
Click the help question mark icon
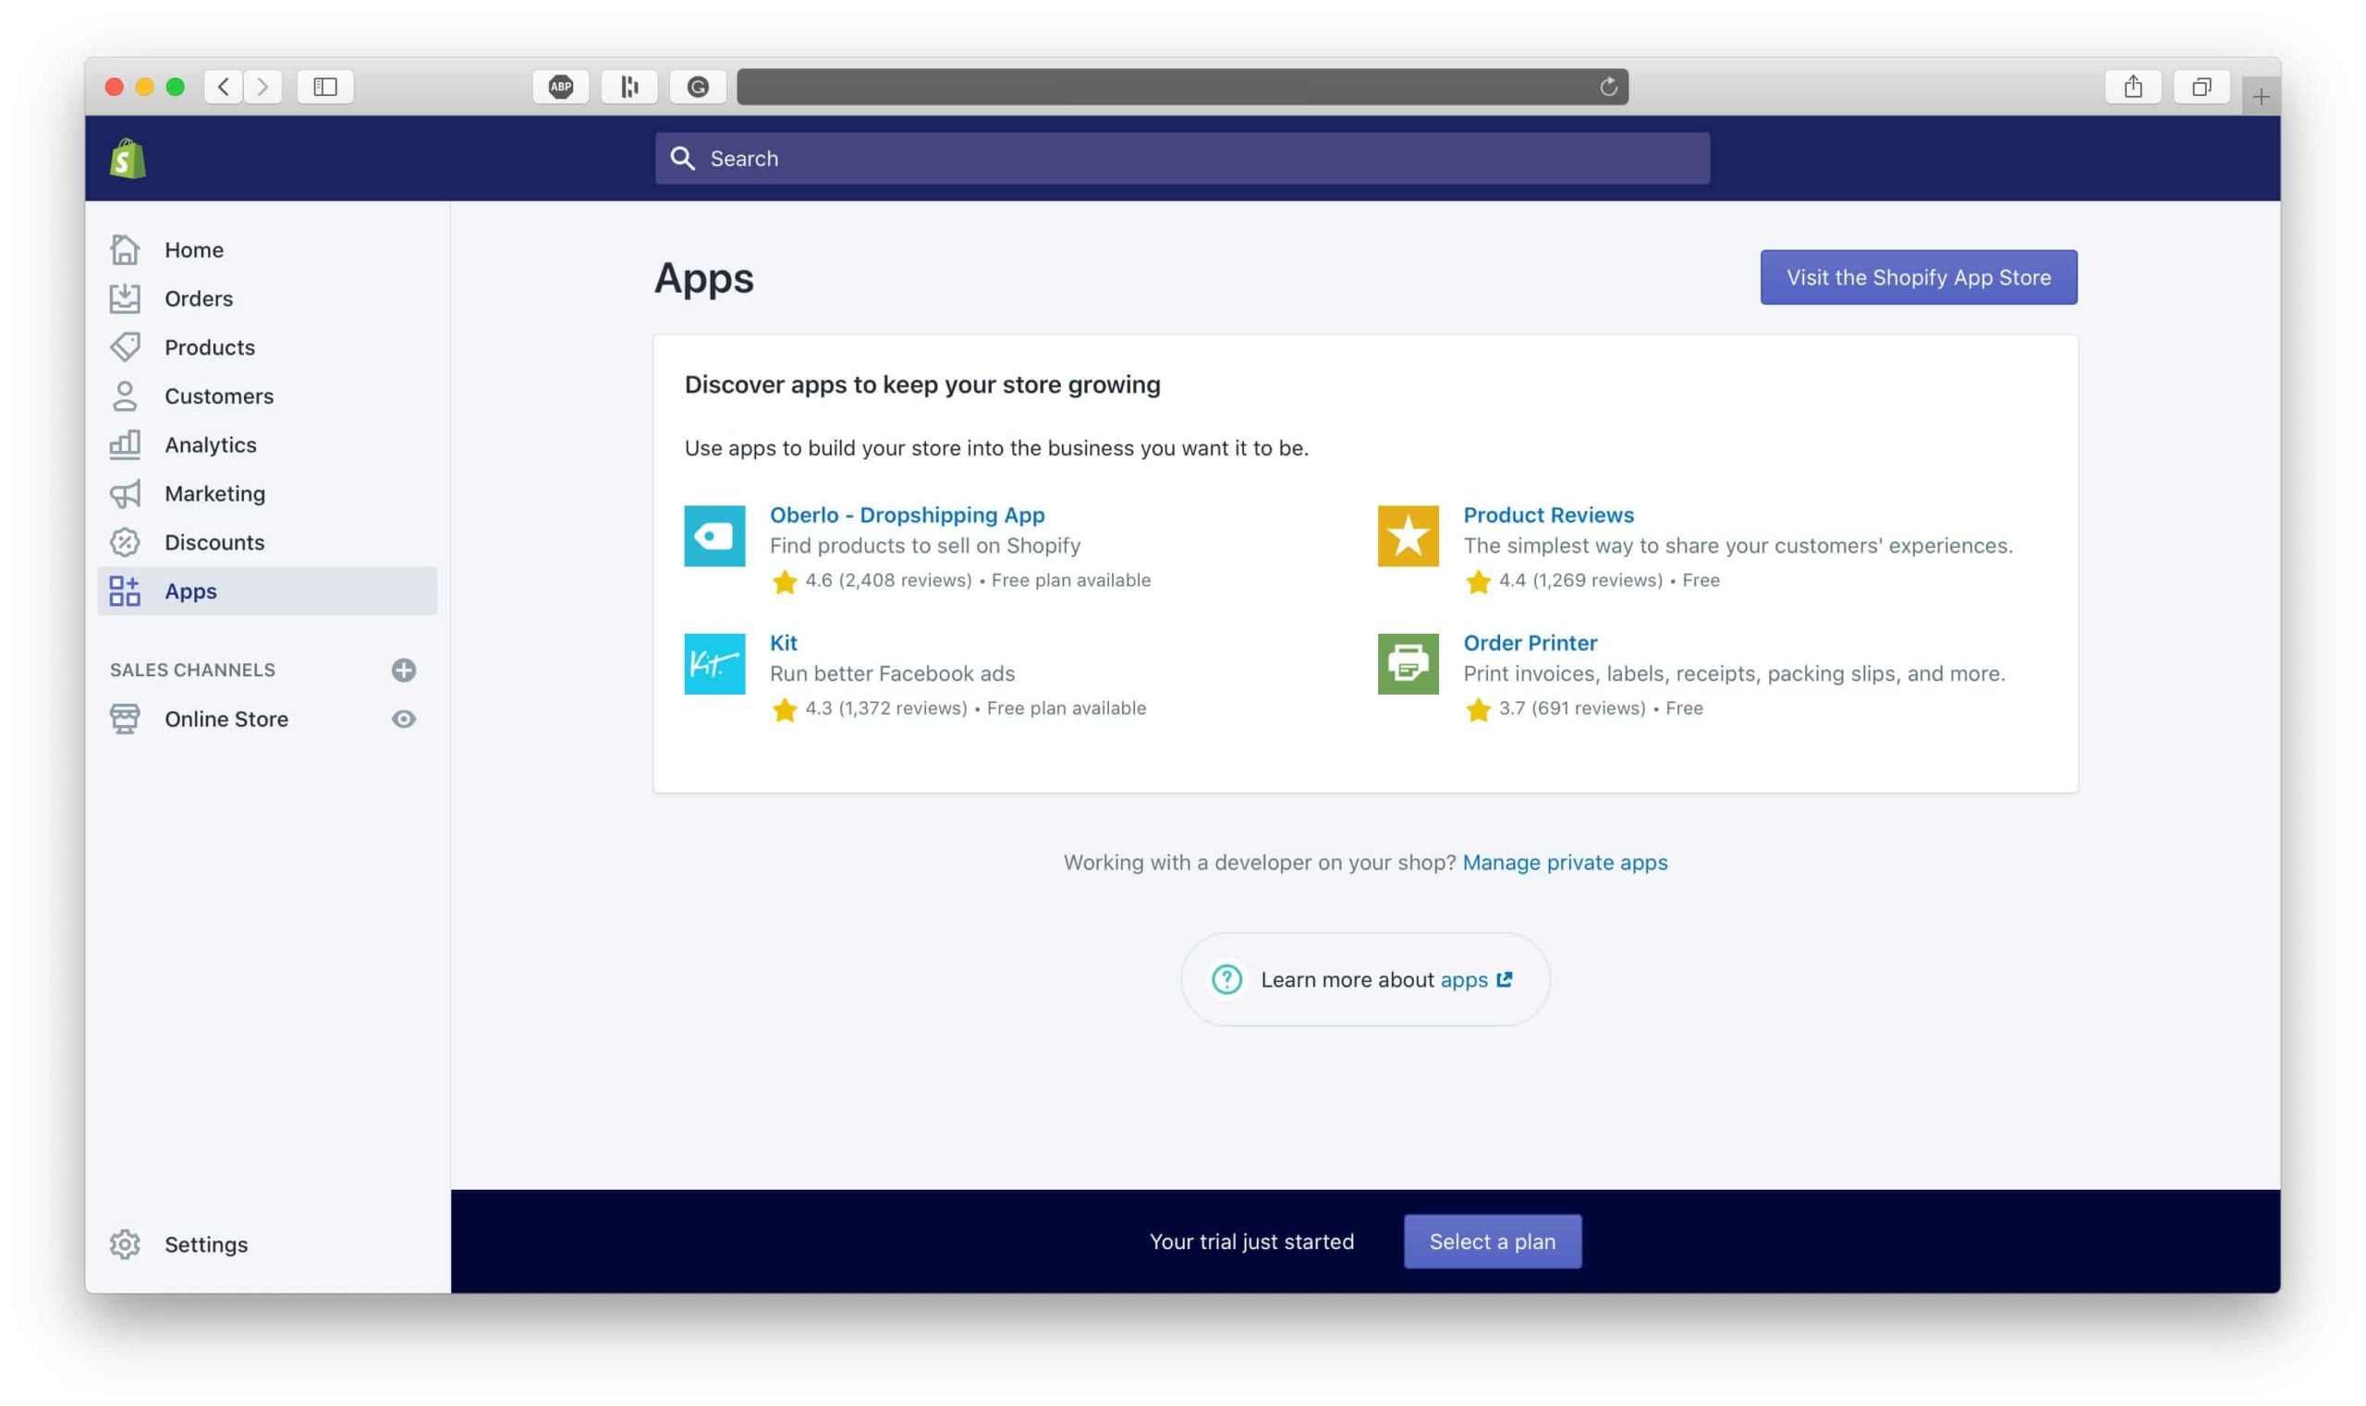[x=1226, y=979]
